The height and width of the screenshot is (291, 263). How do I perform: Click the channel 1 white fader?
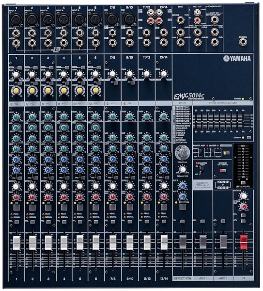[x=16, y=243]
